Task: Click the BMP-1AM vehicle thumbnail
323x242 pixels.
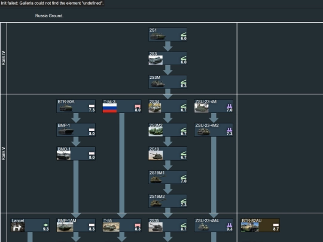Action: [x=65, y=227]
